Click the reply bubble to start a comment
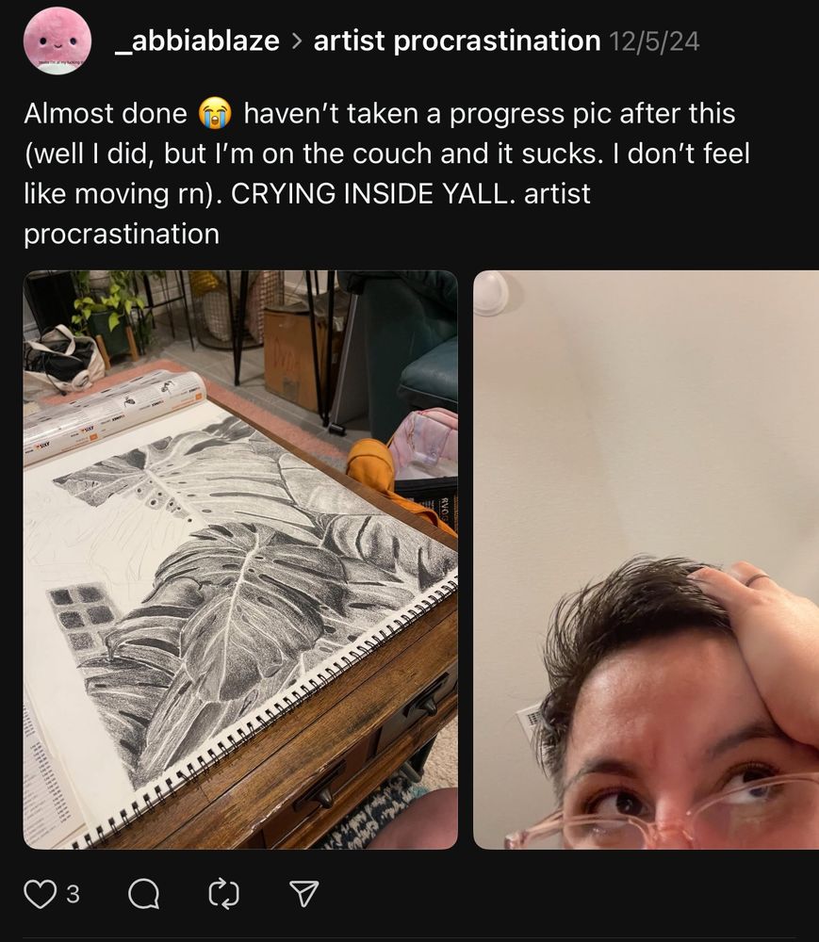Viewport: 819px width, 942px height. click(143, 891)
